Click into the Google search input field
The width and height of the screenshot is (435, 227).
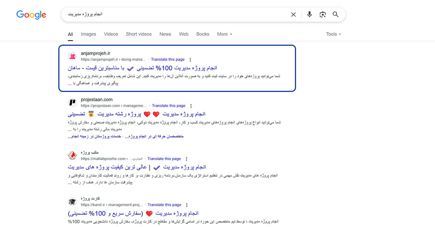[178, 14]
